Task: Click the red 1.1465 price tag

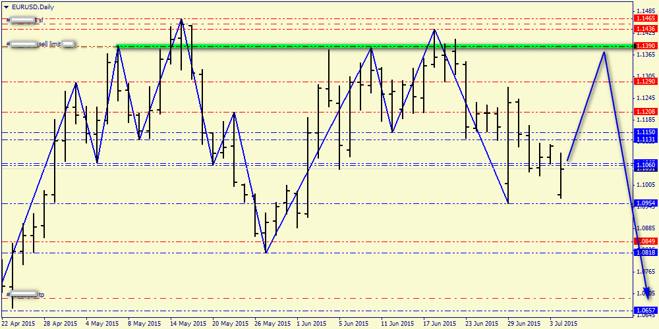Action: pos(645,20)
